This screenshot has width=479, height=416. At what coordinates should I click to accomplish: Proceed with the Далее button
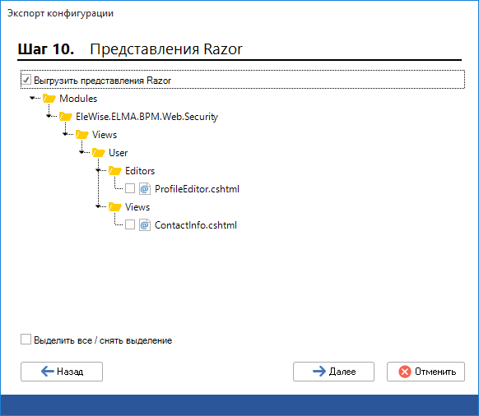click(x=333, y=372)
